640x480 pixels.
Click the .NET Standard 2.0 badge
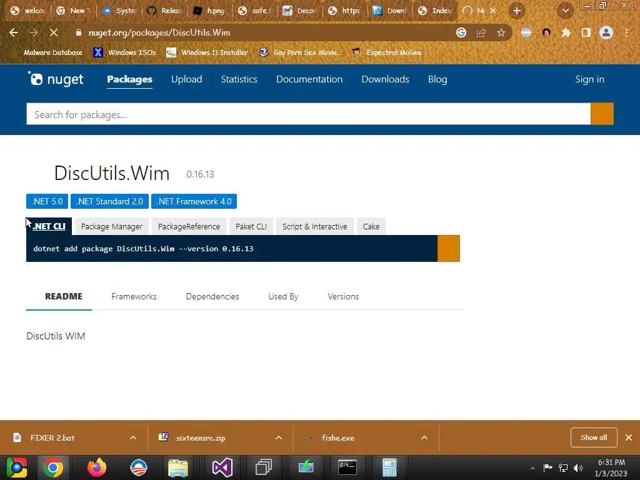(x=109, y=201)
